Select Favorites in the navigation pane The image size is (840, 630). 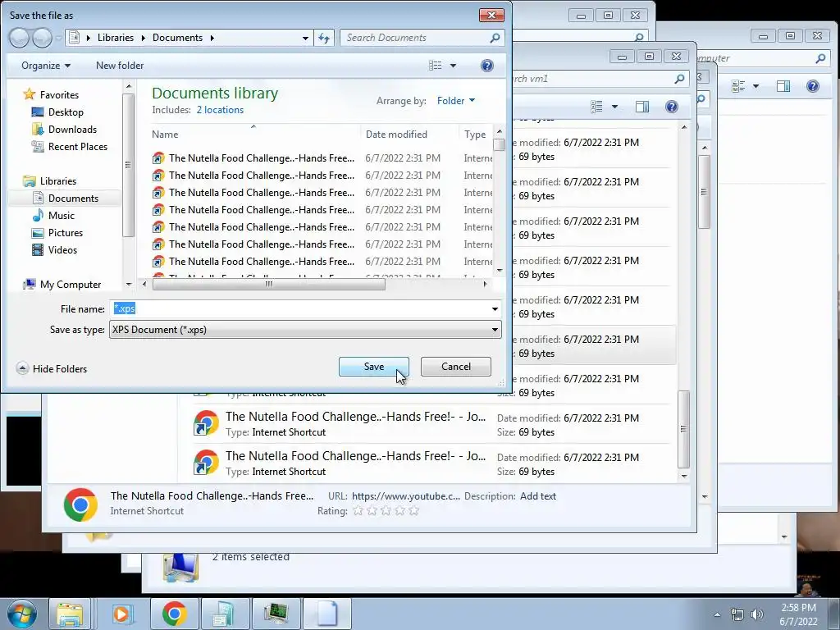[59, 95]
